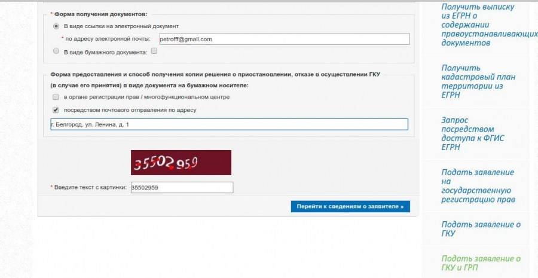Click 'Перейти к сведениям о заявителе' button
The image size is (538, 278).
(350, 207)
